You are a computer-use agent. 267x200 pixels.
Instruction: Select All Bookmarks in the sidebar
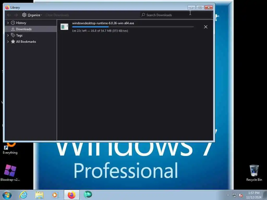tap(31, 41)
